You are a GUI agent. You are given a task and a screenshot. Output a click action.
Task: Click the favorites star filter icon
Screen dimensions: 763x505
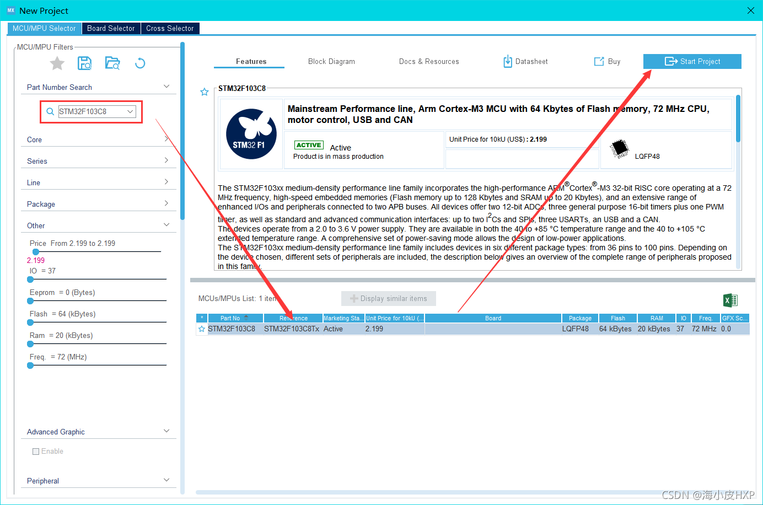(57, 63)
